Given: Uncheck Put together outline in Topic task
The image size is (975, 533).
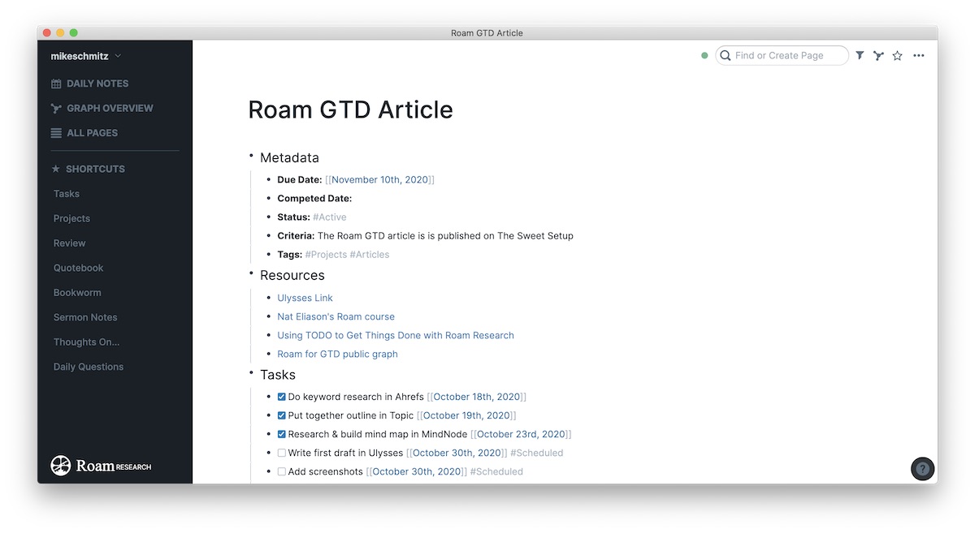Looking at the screenshot, I should (281, 415).
